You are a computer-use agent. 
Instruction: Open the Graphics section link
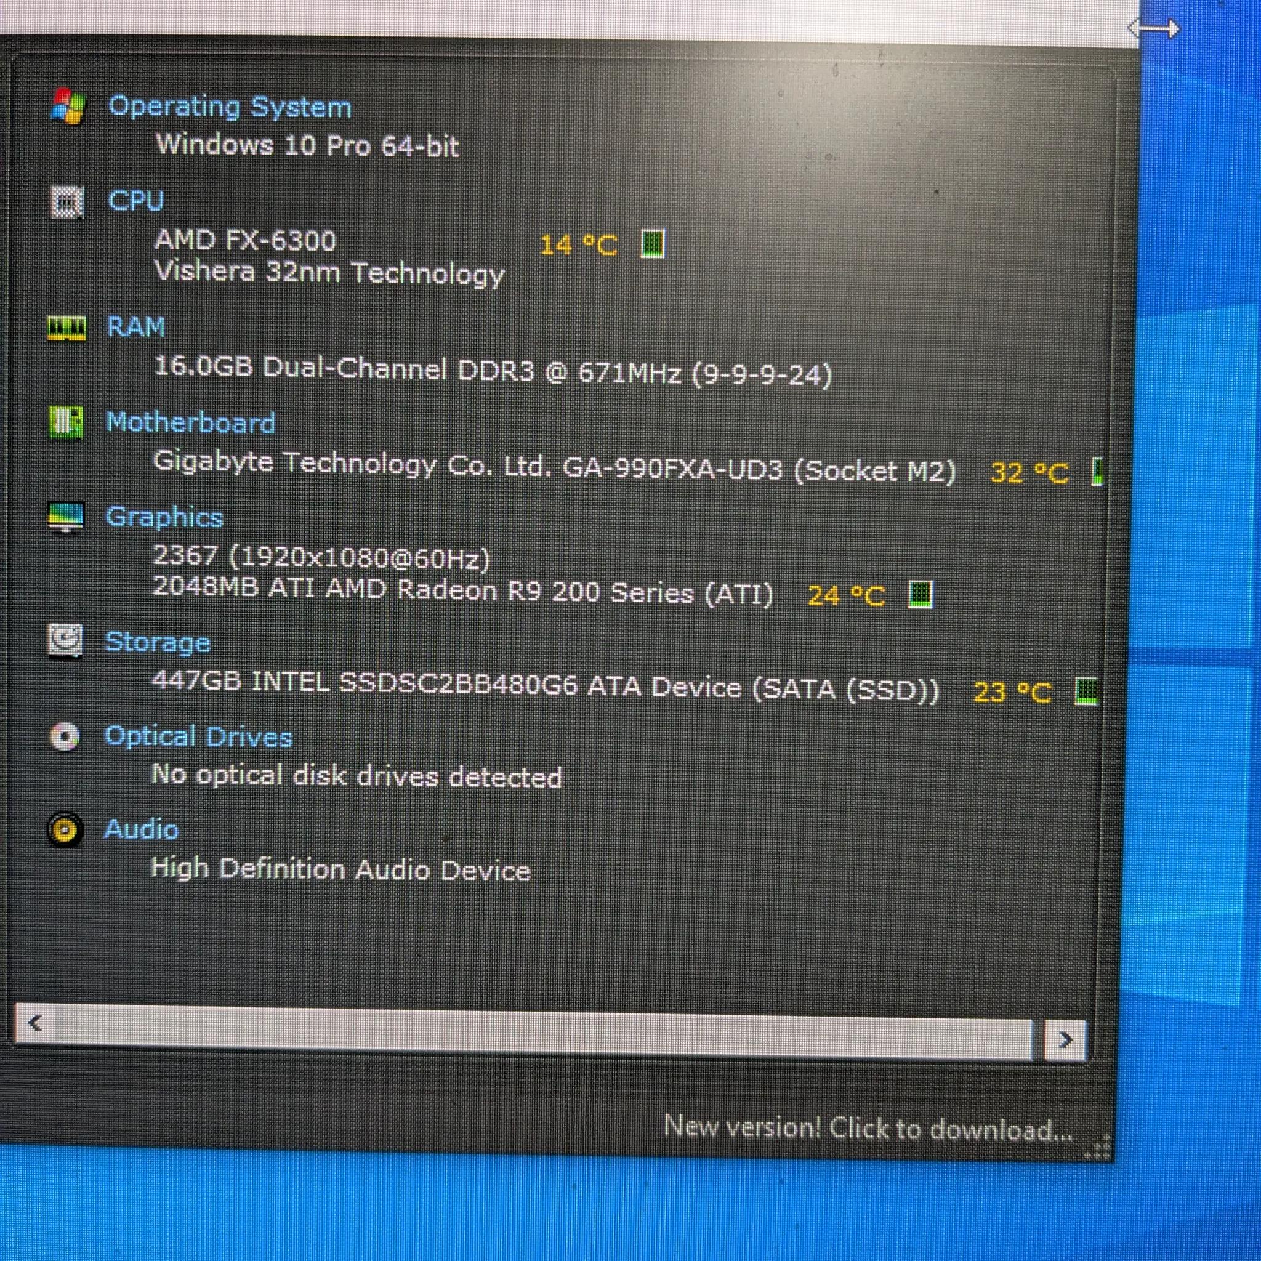pos(164,517)
